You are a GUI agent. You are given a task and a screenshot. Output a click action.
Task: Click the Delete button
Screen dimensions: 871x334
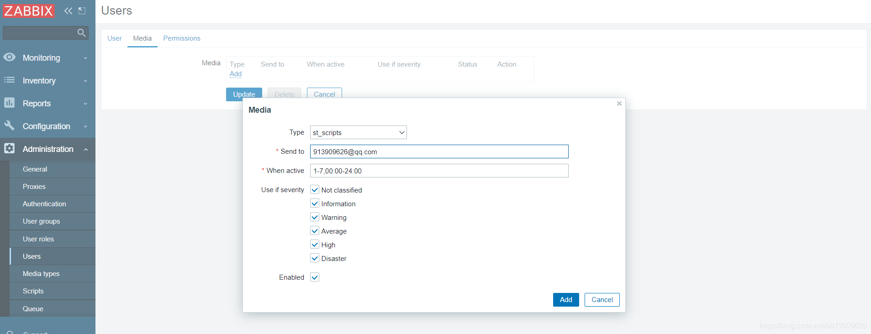284,94
